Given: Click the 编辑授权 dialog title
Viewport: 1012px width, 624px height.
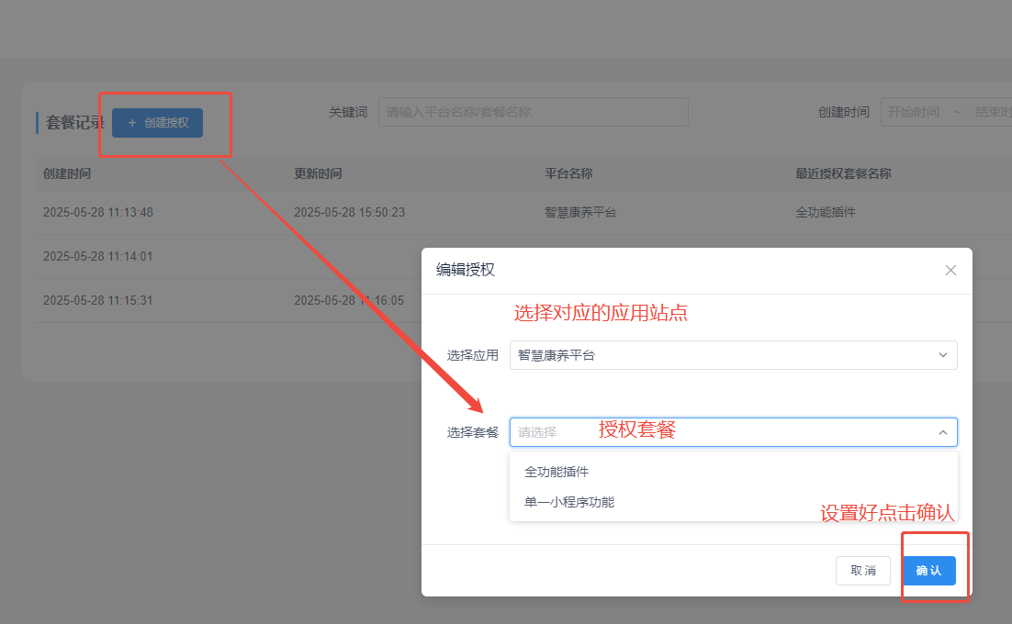Looking at the screenshot, I should click(466, 270).
